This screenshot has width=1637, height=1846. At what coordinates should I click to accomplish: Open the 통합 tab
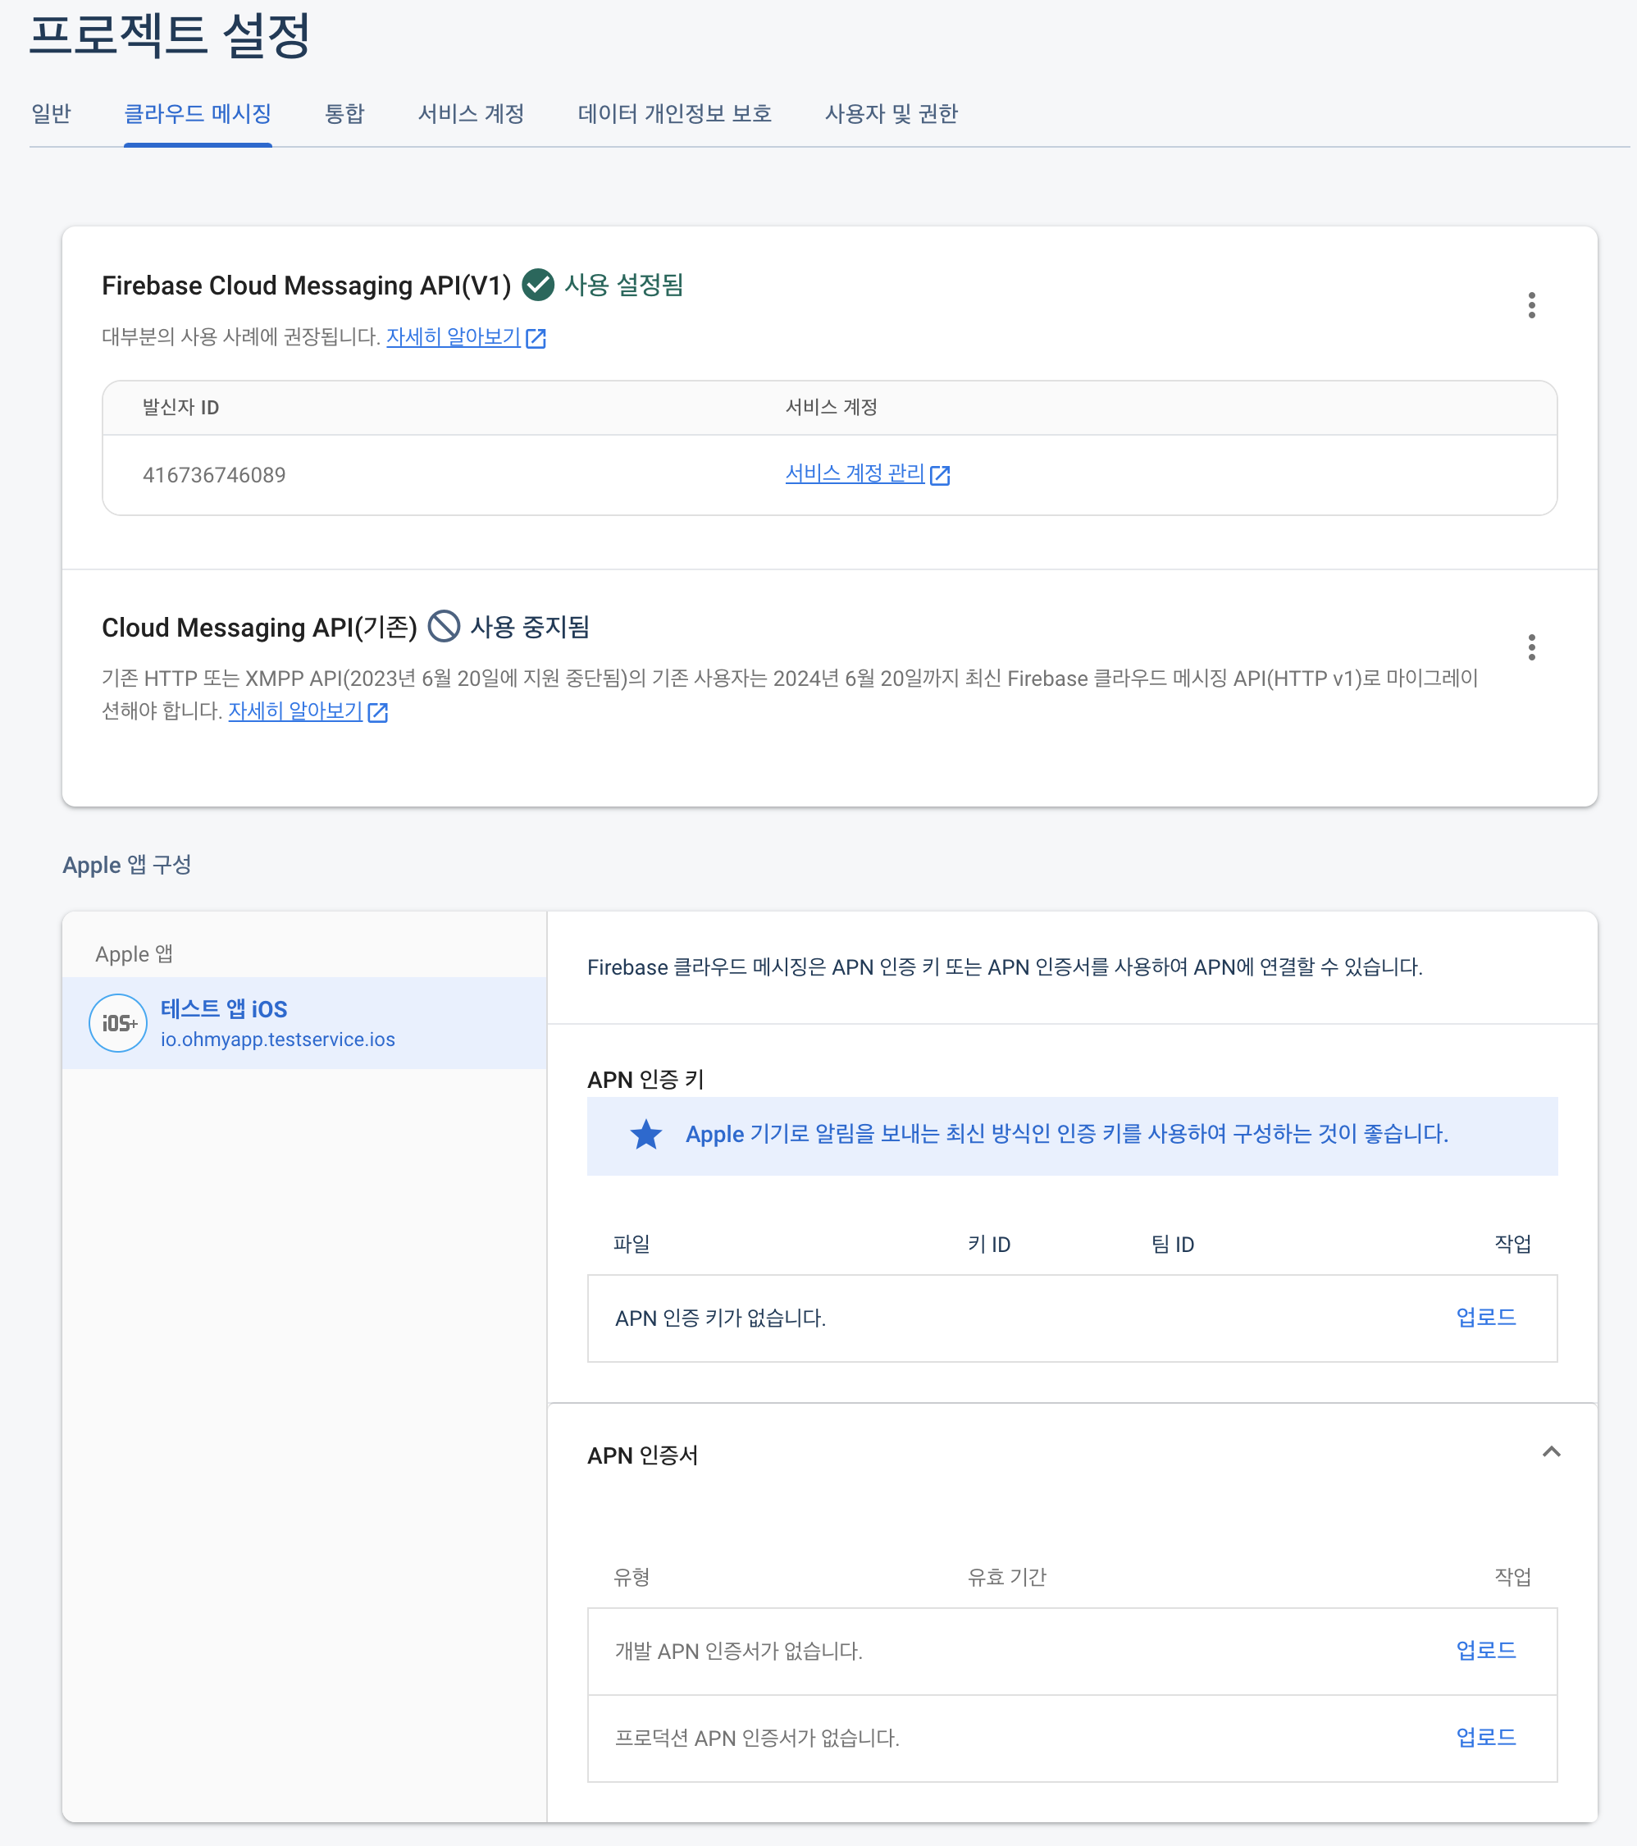click(344, 114)
